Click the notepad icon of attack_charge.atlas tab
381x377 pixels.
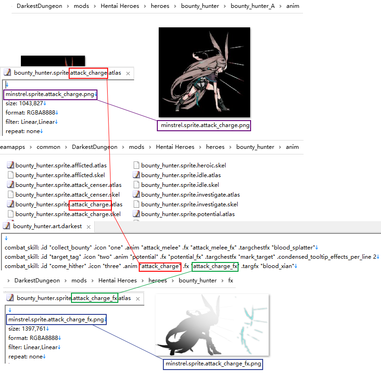click(7, 72)
